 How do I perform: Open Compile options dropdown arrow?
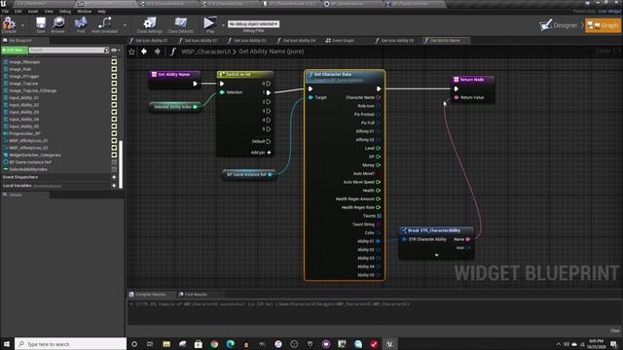22,25
